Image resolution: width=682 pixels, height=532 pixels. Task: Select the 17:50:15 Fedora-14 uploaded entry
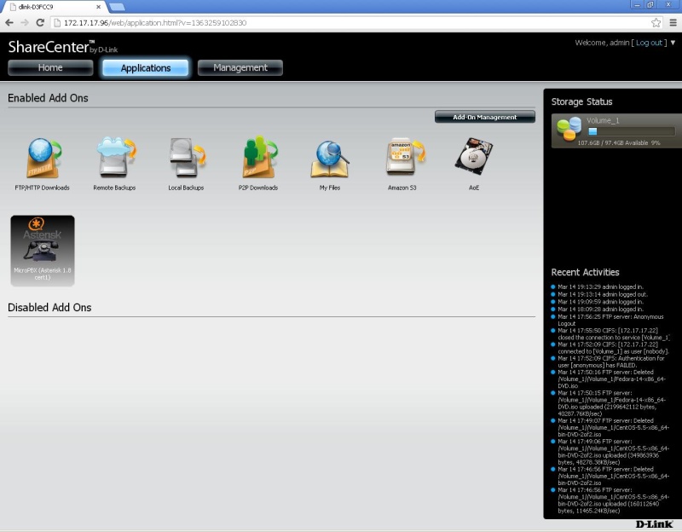[x=611, y=403]
